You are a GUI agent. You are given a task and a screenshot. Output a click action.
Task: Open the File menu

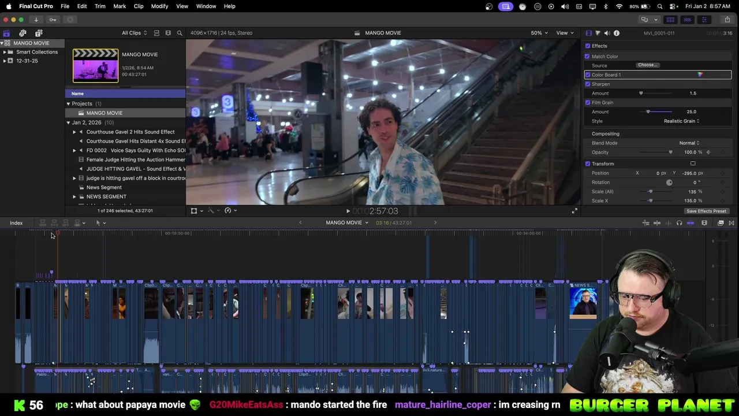[x=65, y=6]
